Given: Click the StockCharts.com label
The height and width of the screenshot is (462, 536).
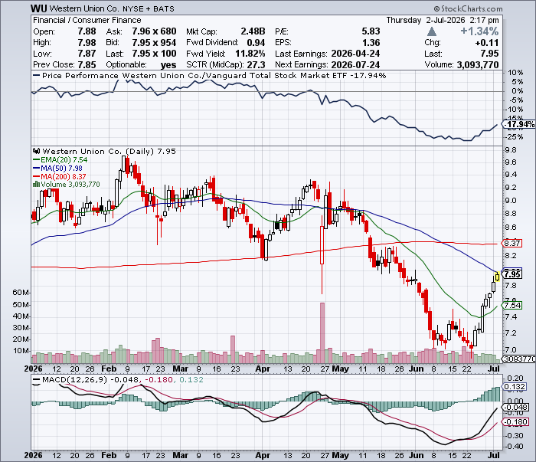Looking at the screenshot, I should [x=469, y=8].
